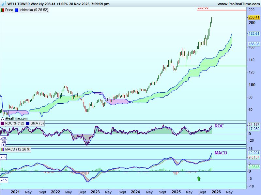Click the candlestick chart icon beside WELLTOWER
This screenshot has height=195, width=261.
[3, 4]
